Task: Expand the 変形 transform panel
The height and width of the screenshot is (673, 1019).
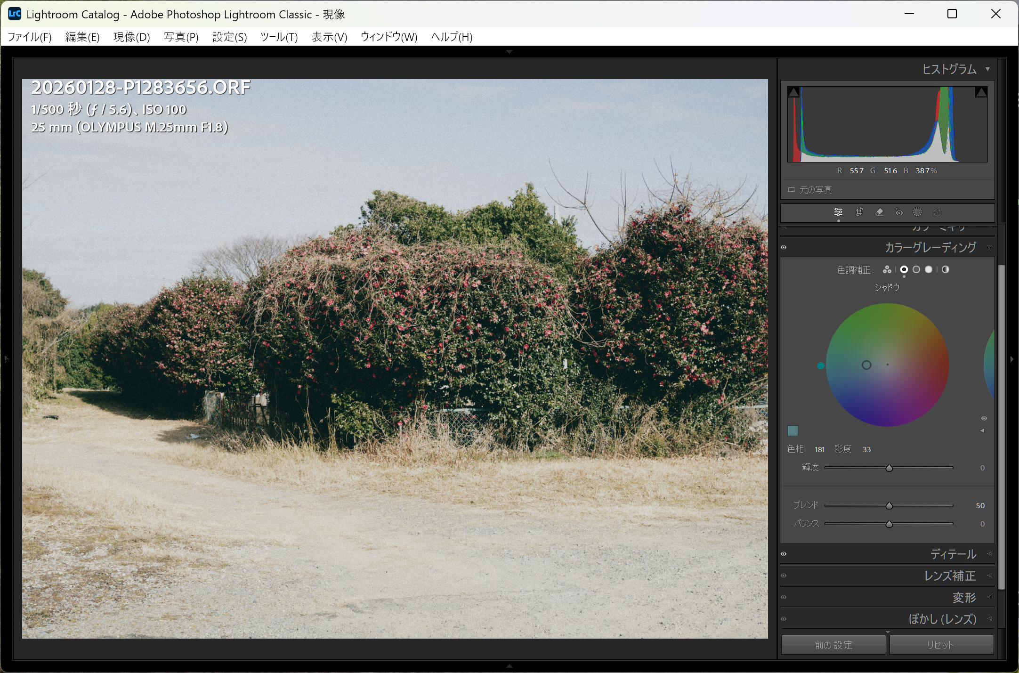Action: pos(964,597)
